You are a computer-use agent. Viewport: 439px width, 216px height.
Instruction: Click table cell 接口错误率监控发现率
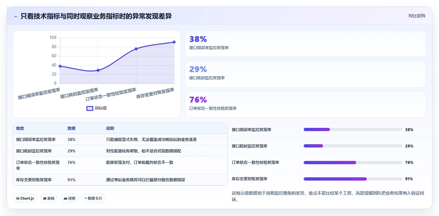click(x=36, y=140)
